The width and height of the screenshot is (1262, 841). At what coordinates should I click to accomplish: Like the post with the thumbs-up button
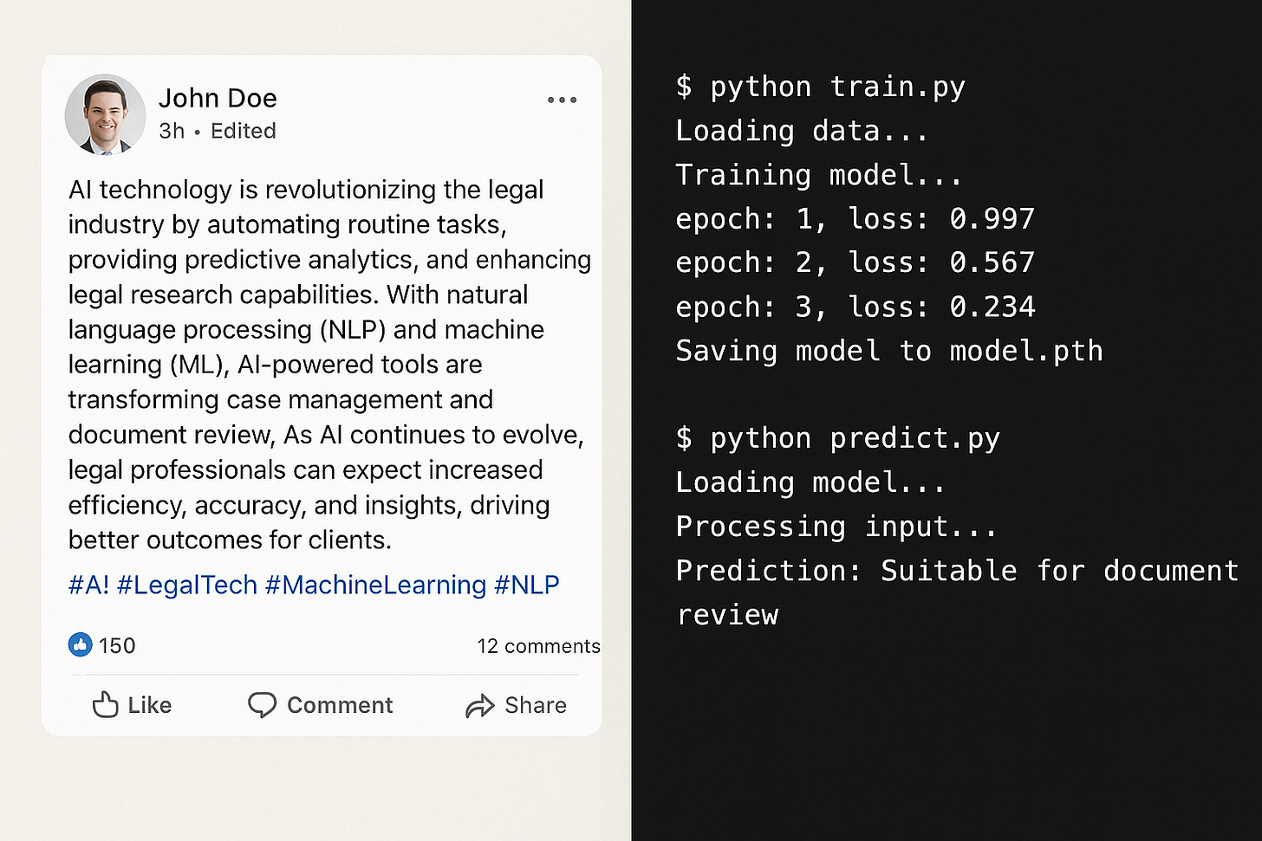tap(132, 705)
